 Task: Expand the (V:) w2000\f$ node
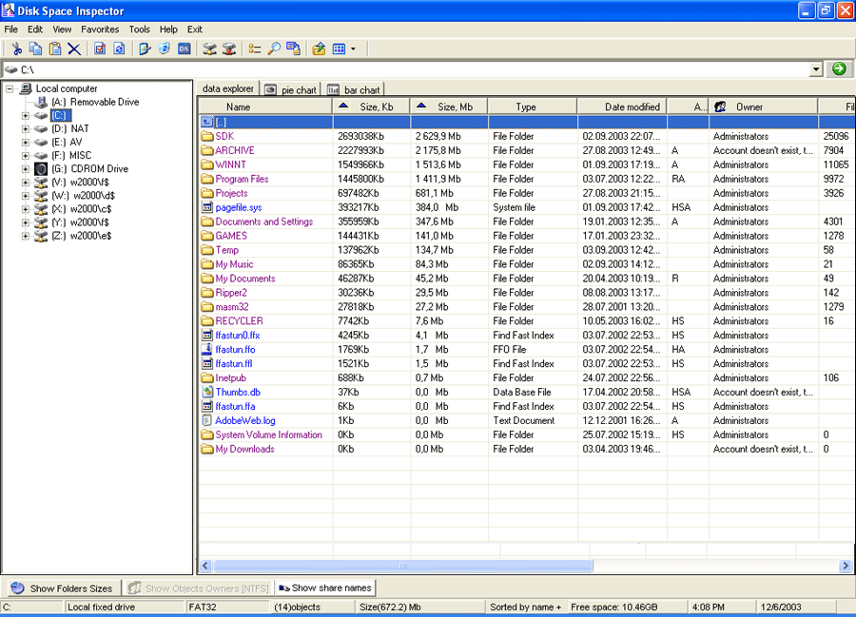(x=25, y=183)
